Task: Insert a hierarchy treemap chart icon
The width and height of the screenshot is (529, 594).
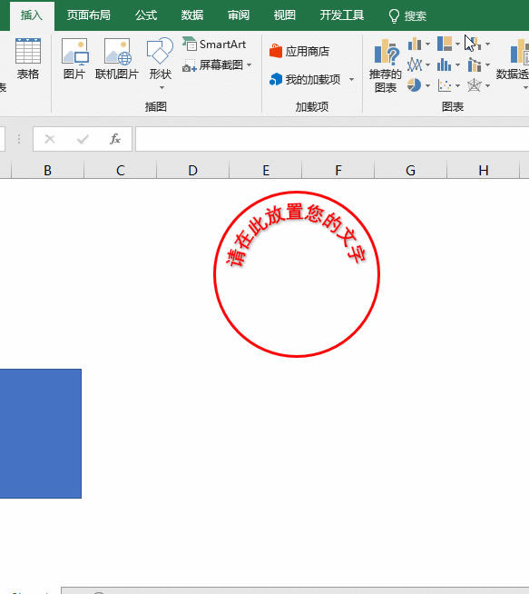Action: 445,44
